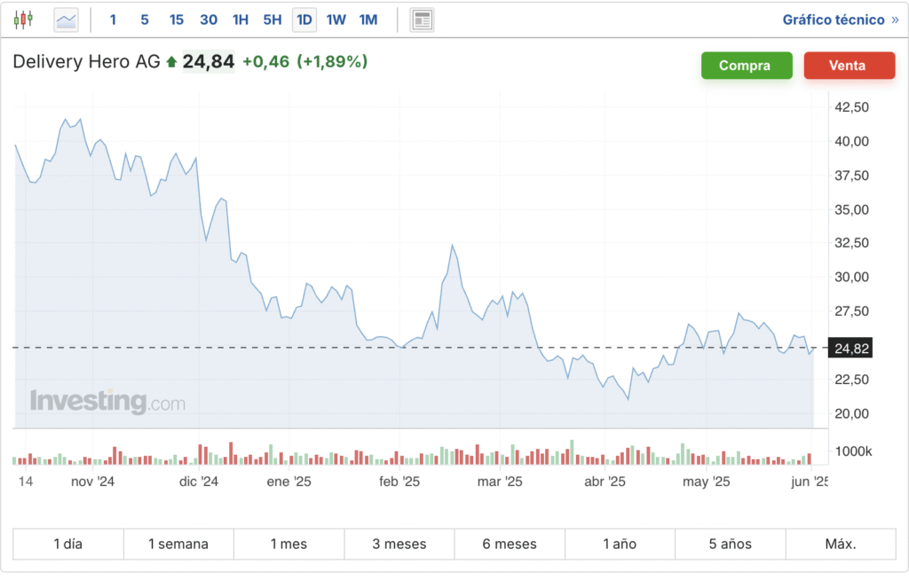The width and height of the screenshot is (909, 580).
Task: Click the ene '25 date label
Action: [289, 482]
